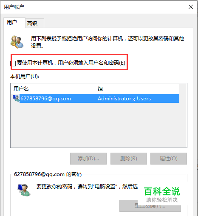Click the user icon in password section

point(24,190)
